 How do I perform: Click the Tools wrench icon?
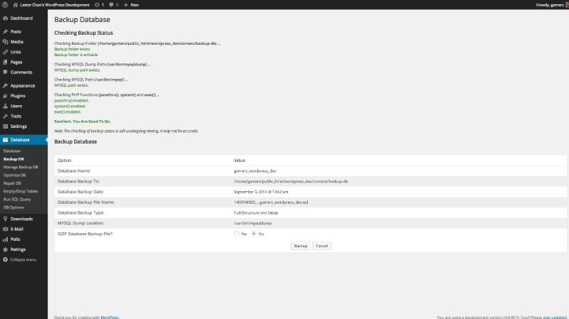coord(6,116)
